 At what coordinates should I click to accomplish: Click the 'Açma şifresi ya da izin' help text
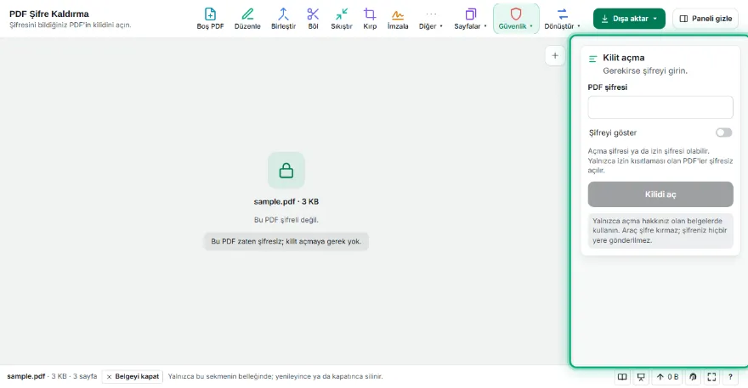click(660, 160)
